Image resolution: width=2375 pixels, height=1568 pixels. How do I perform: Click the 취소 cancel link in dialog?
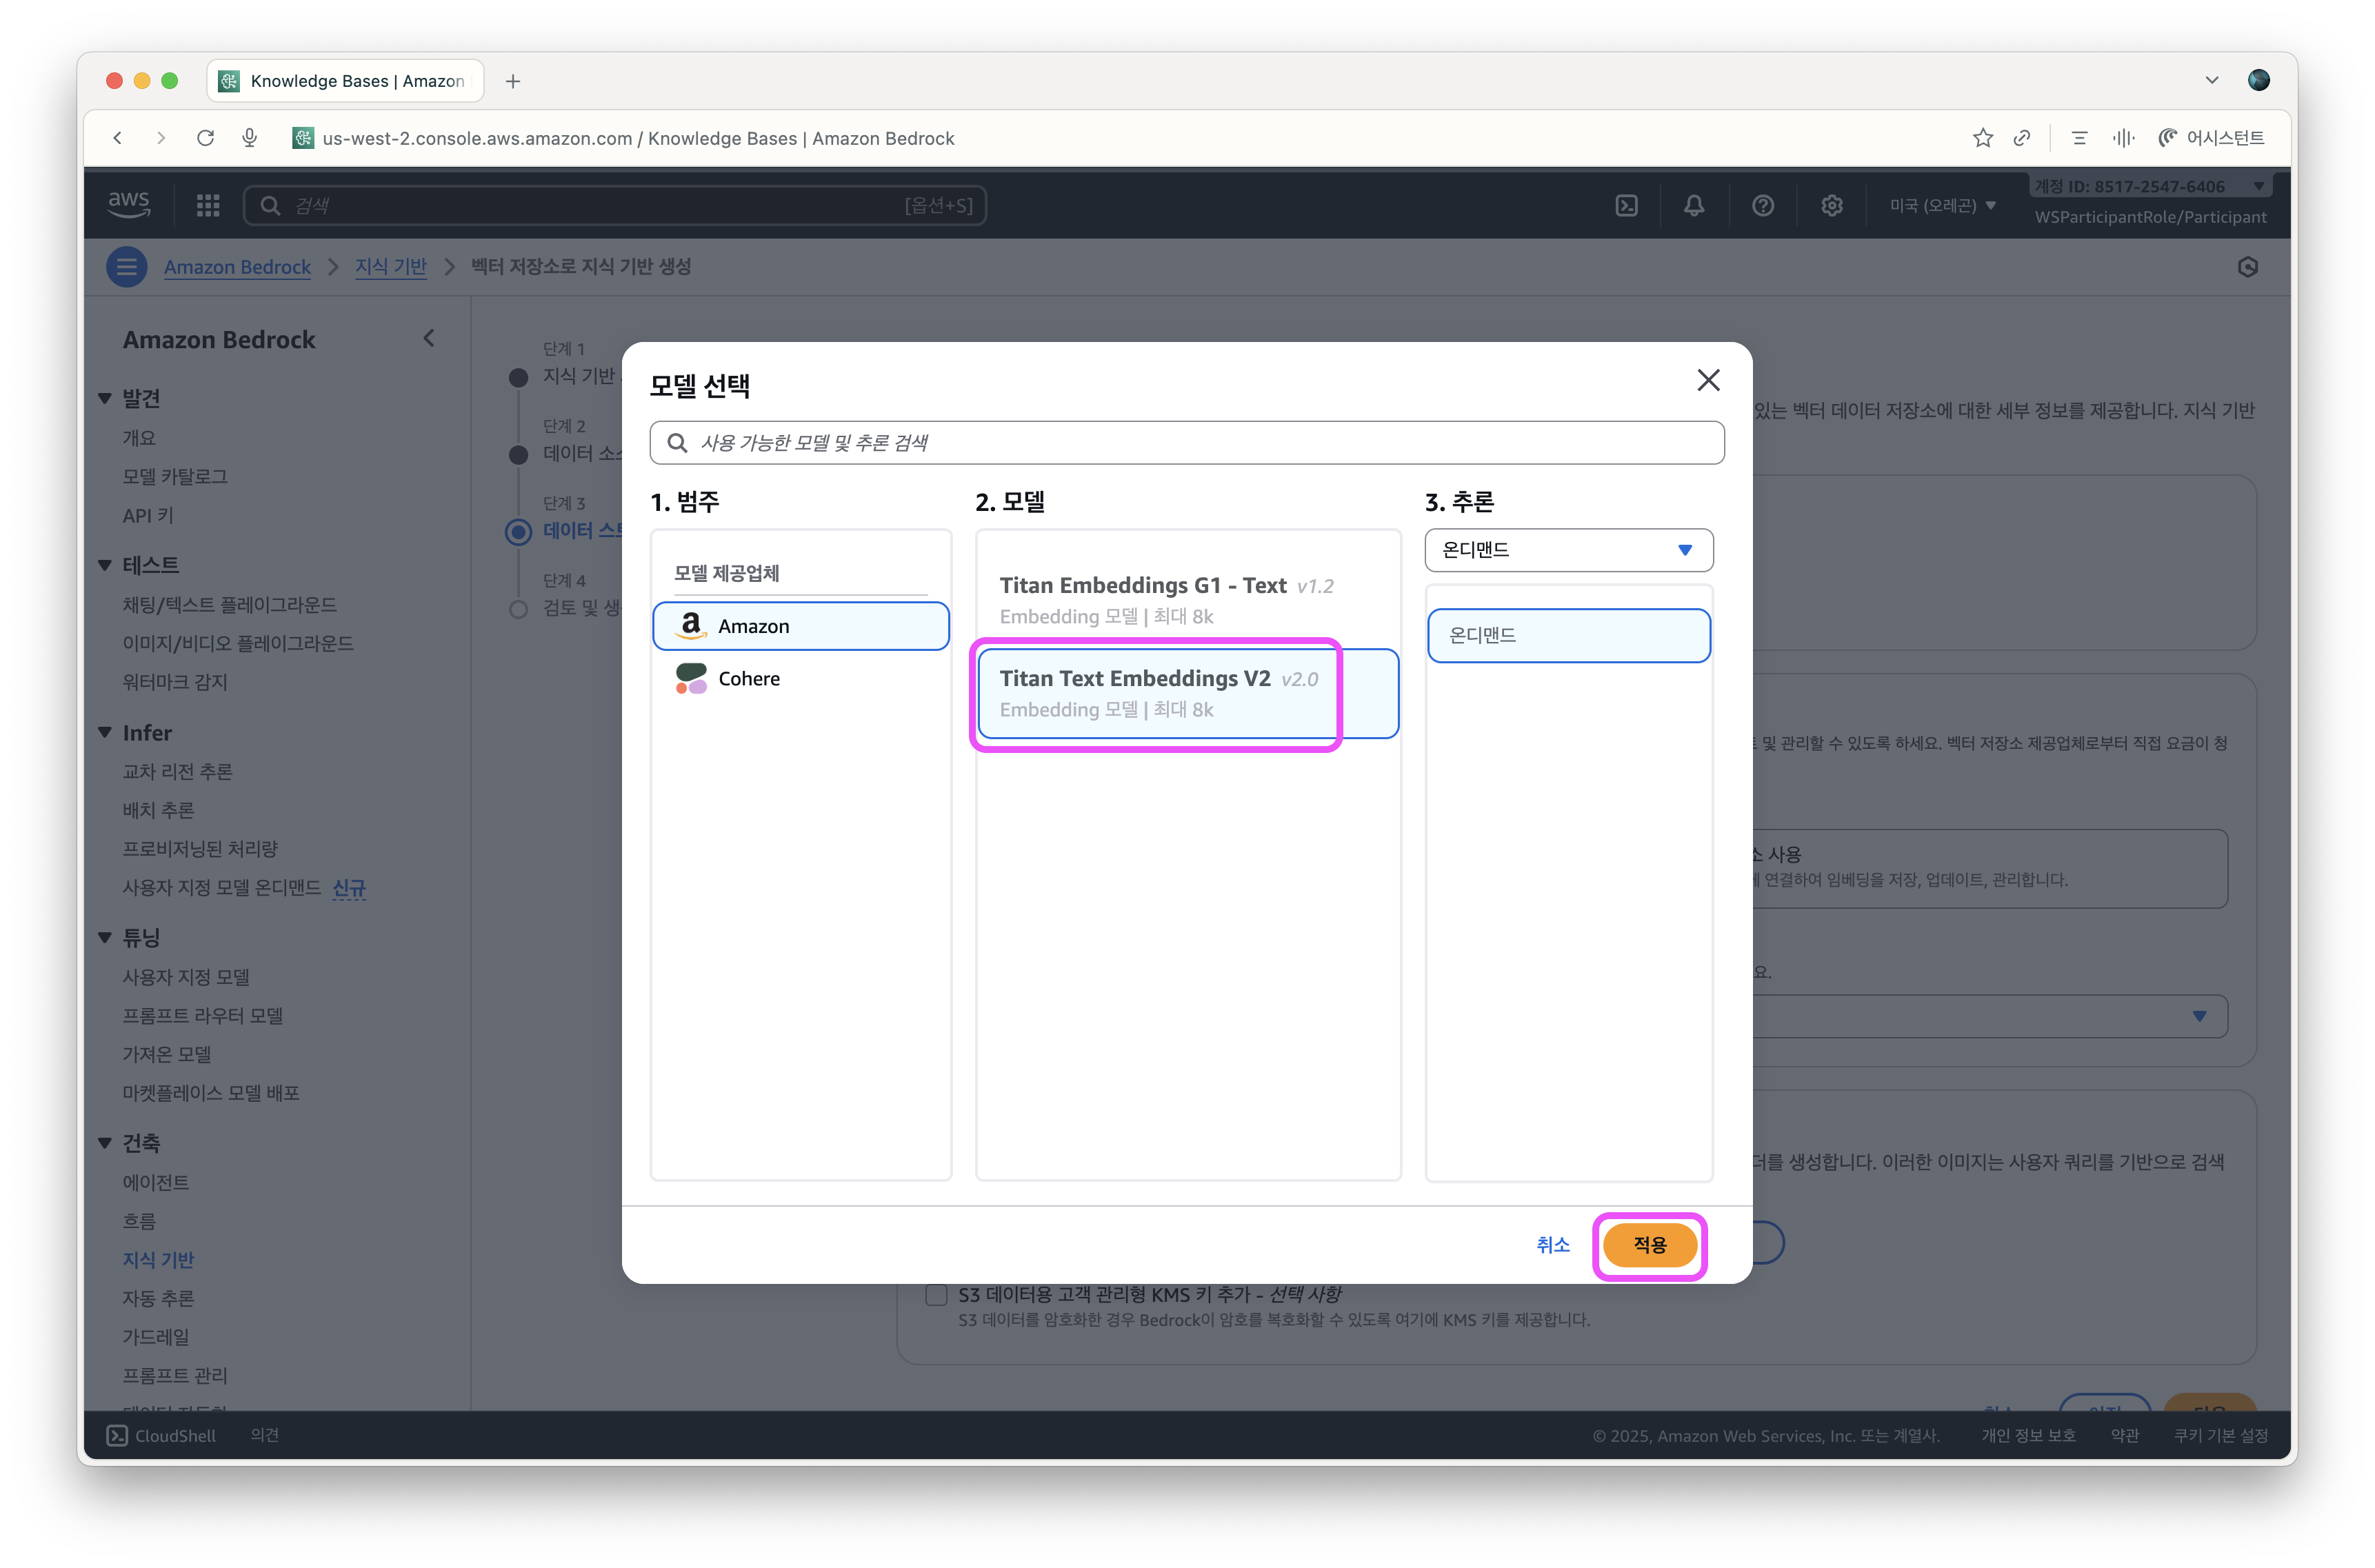click(1553, 1245)
